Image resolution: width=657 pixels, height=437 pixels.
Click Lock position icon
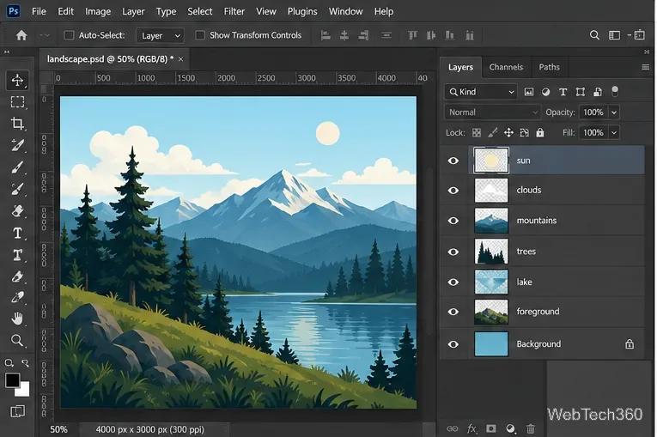click(x=508, y=133)
